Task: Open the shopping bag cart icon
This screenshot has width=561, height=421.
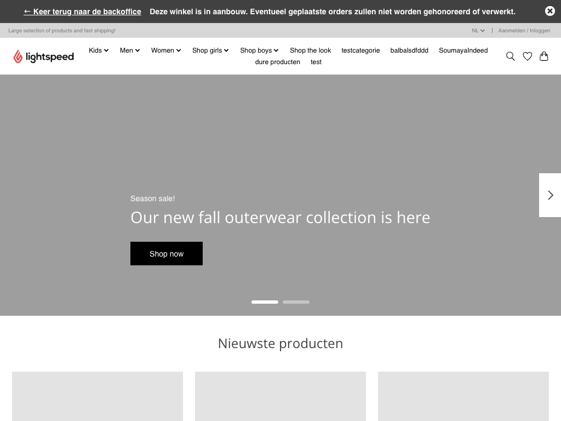Action: 543,56
